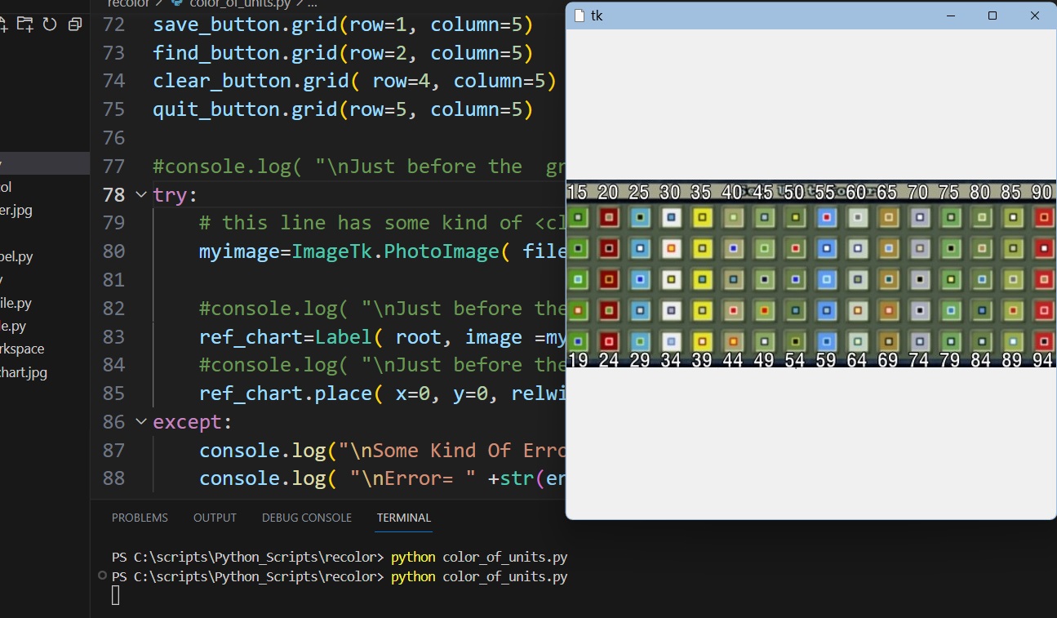The width and height of the screenshot is (1057, 618).
Task: Collapse the try block fold arrow
Action: point(140,194)
